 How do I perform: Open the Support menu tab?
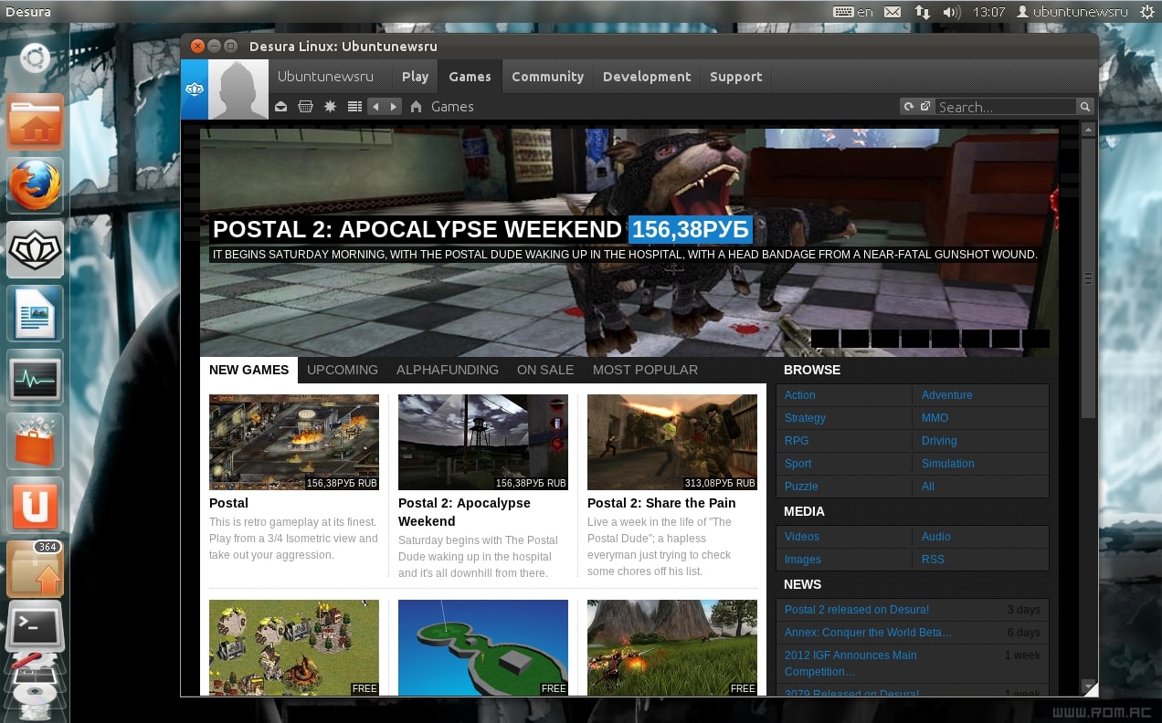tap(735, 77)
